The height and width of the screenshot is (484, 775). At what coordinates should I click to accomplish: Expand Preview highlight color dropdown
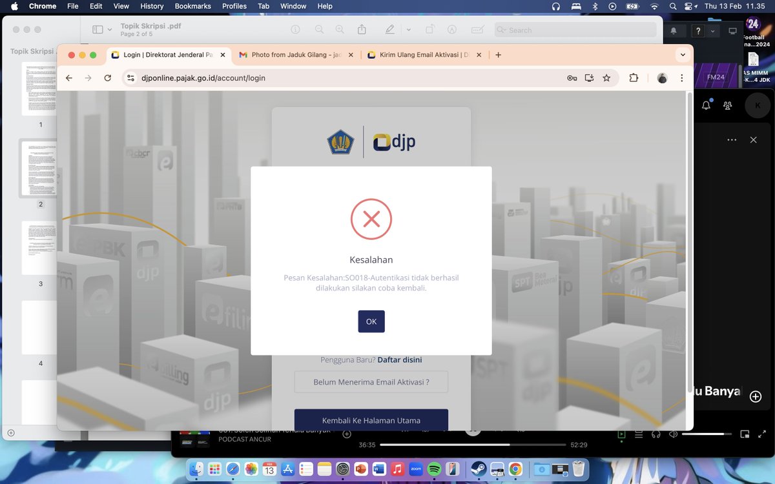pyautogui.click(x=408, y=30)
